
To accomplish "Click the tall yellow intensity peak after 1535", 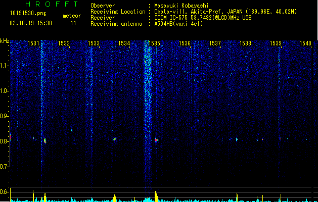I will click(156, 196).
